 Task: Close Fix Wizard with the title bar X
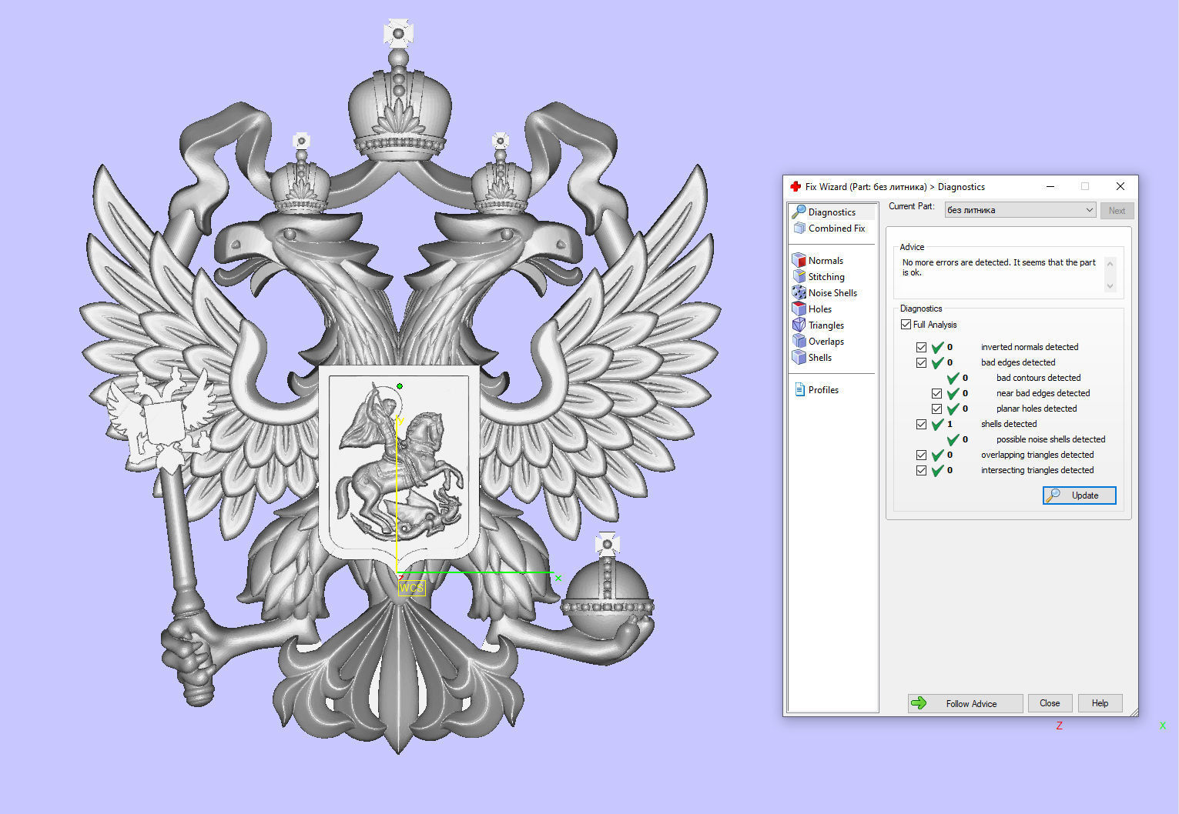coord(1120,186)
